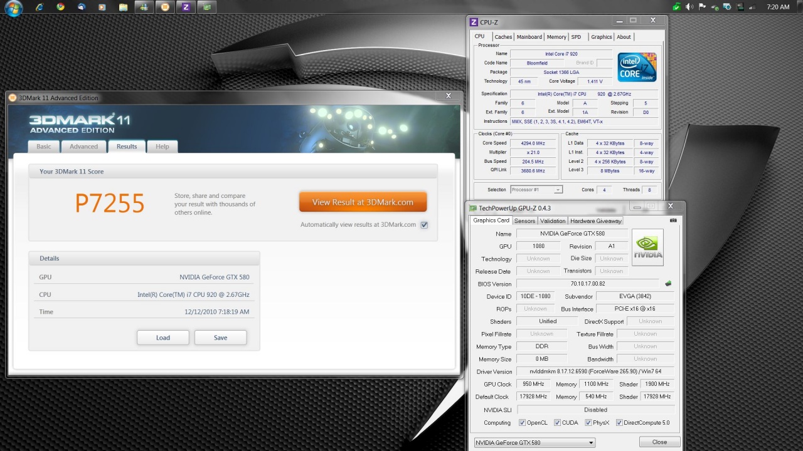Expand the Processor #1 selection dropdown
Screen dimensions: 803x451
pos(558,190)
